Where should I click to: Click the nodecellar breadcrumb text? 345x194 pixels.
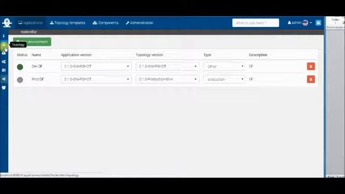29,32
